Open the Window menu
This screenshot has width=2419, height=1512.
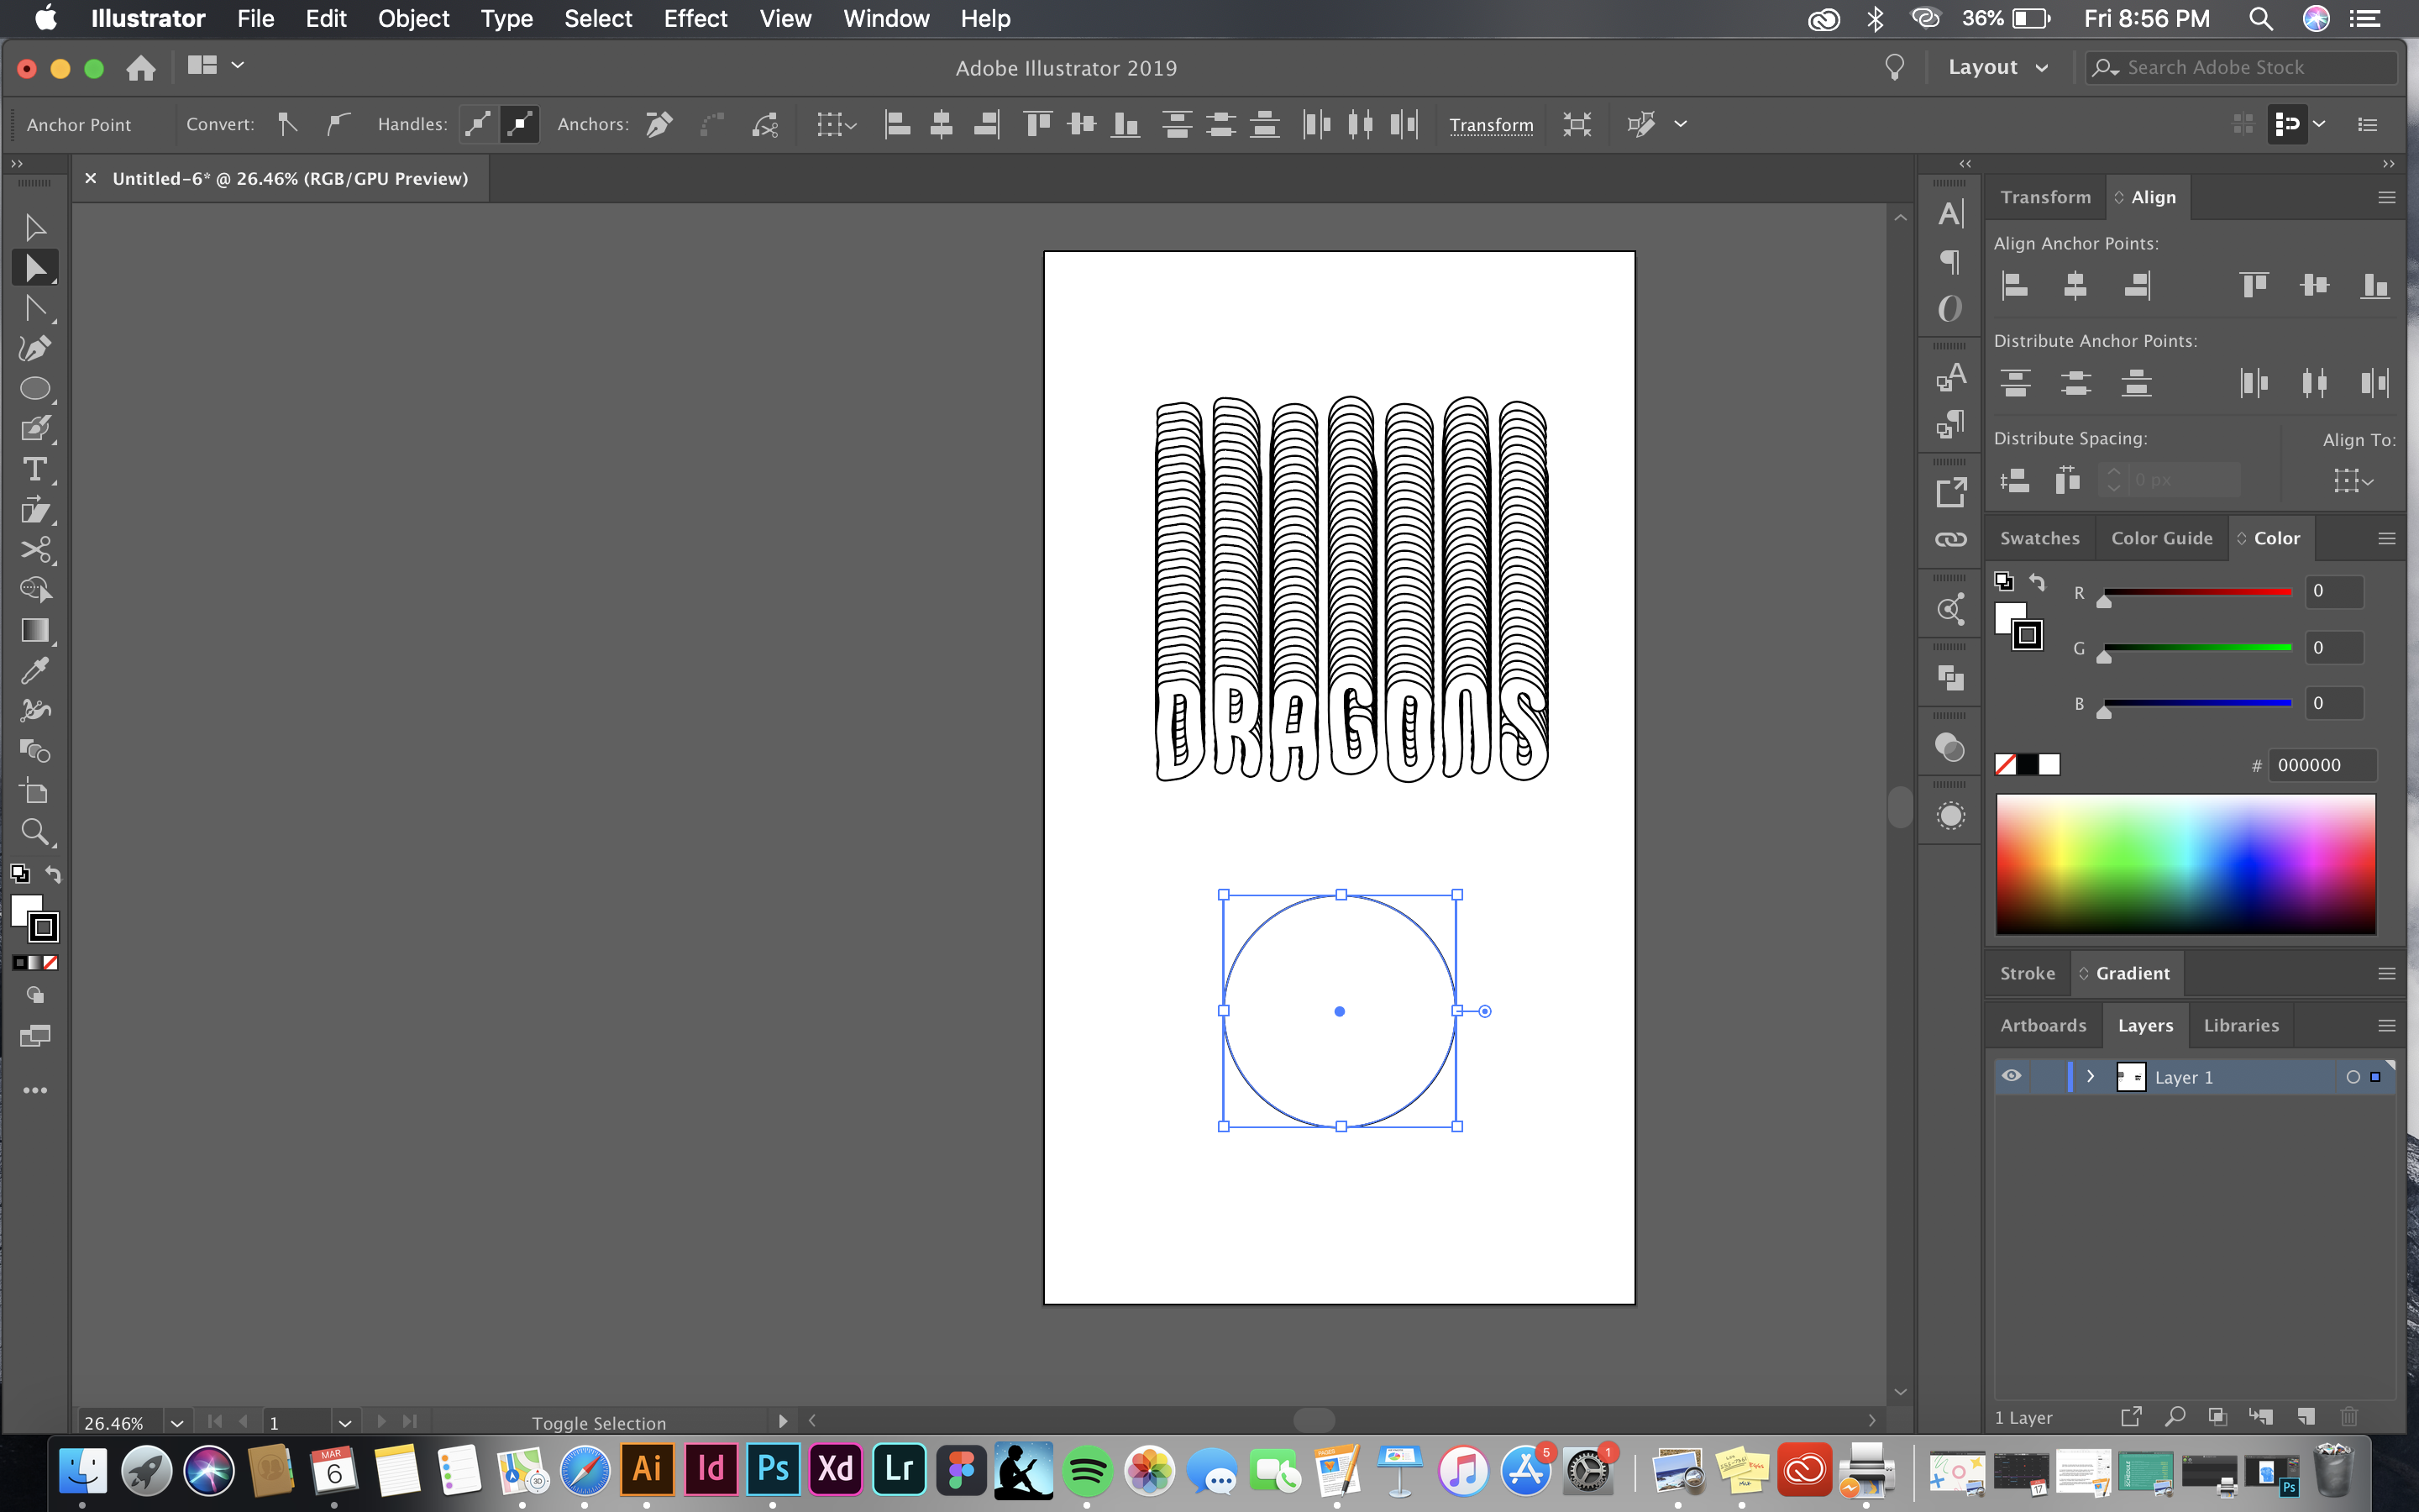tap(884, 18)
